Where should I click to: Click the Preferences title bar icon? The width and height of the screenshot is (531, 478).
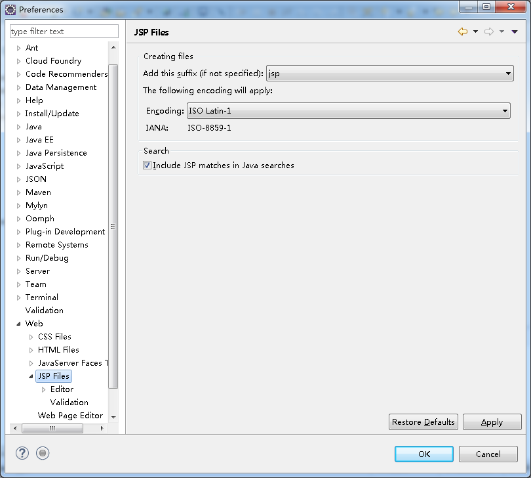point(10,9)
